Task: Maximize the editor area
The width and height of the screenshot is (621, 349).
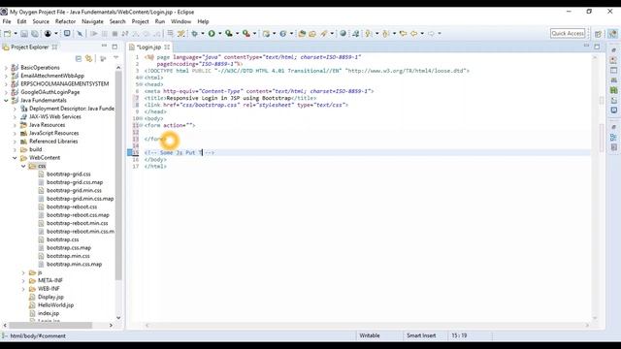Action: click(597, 47)
